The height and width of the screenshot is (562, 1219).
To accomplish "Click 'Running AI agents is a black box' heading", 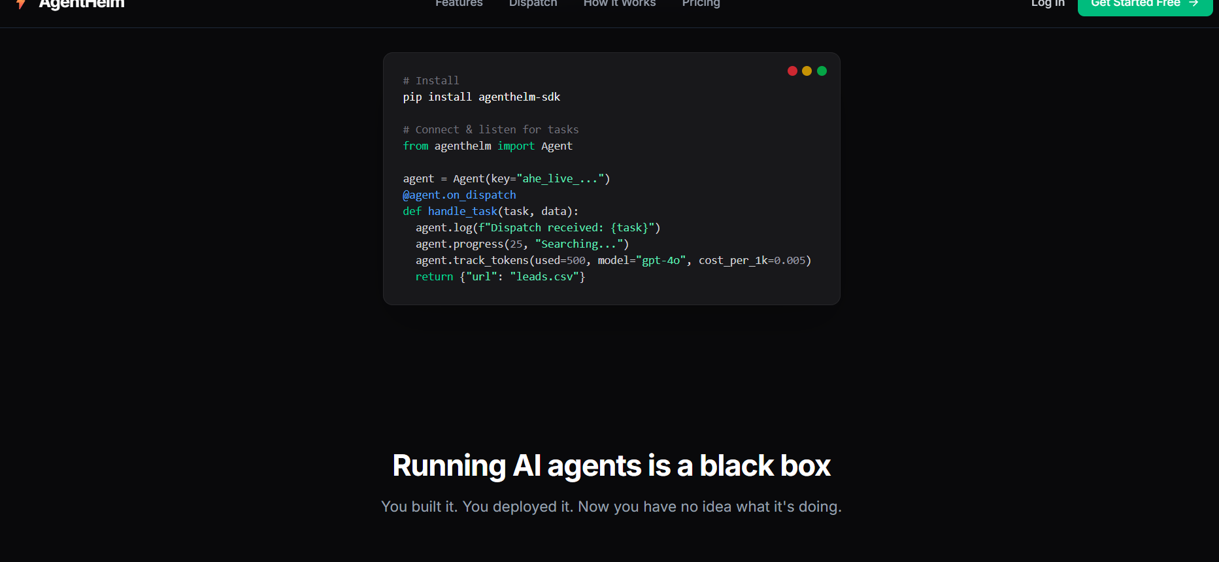I will pos(611,466).
